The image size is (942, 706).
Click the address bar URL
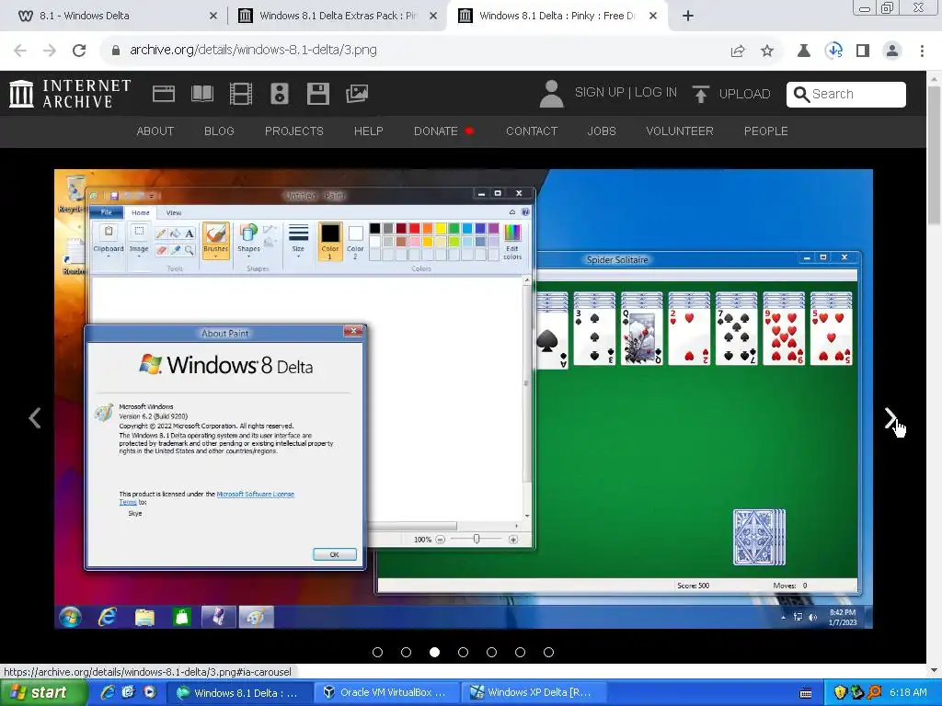pos(254,50)
